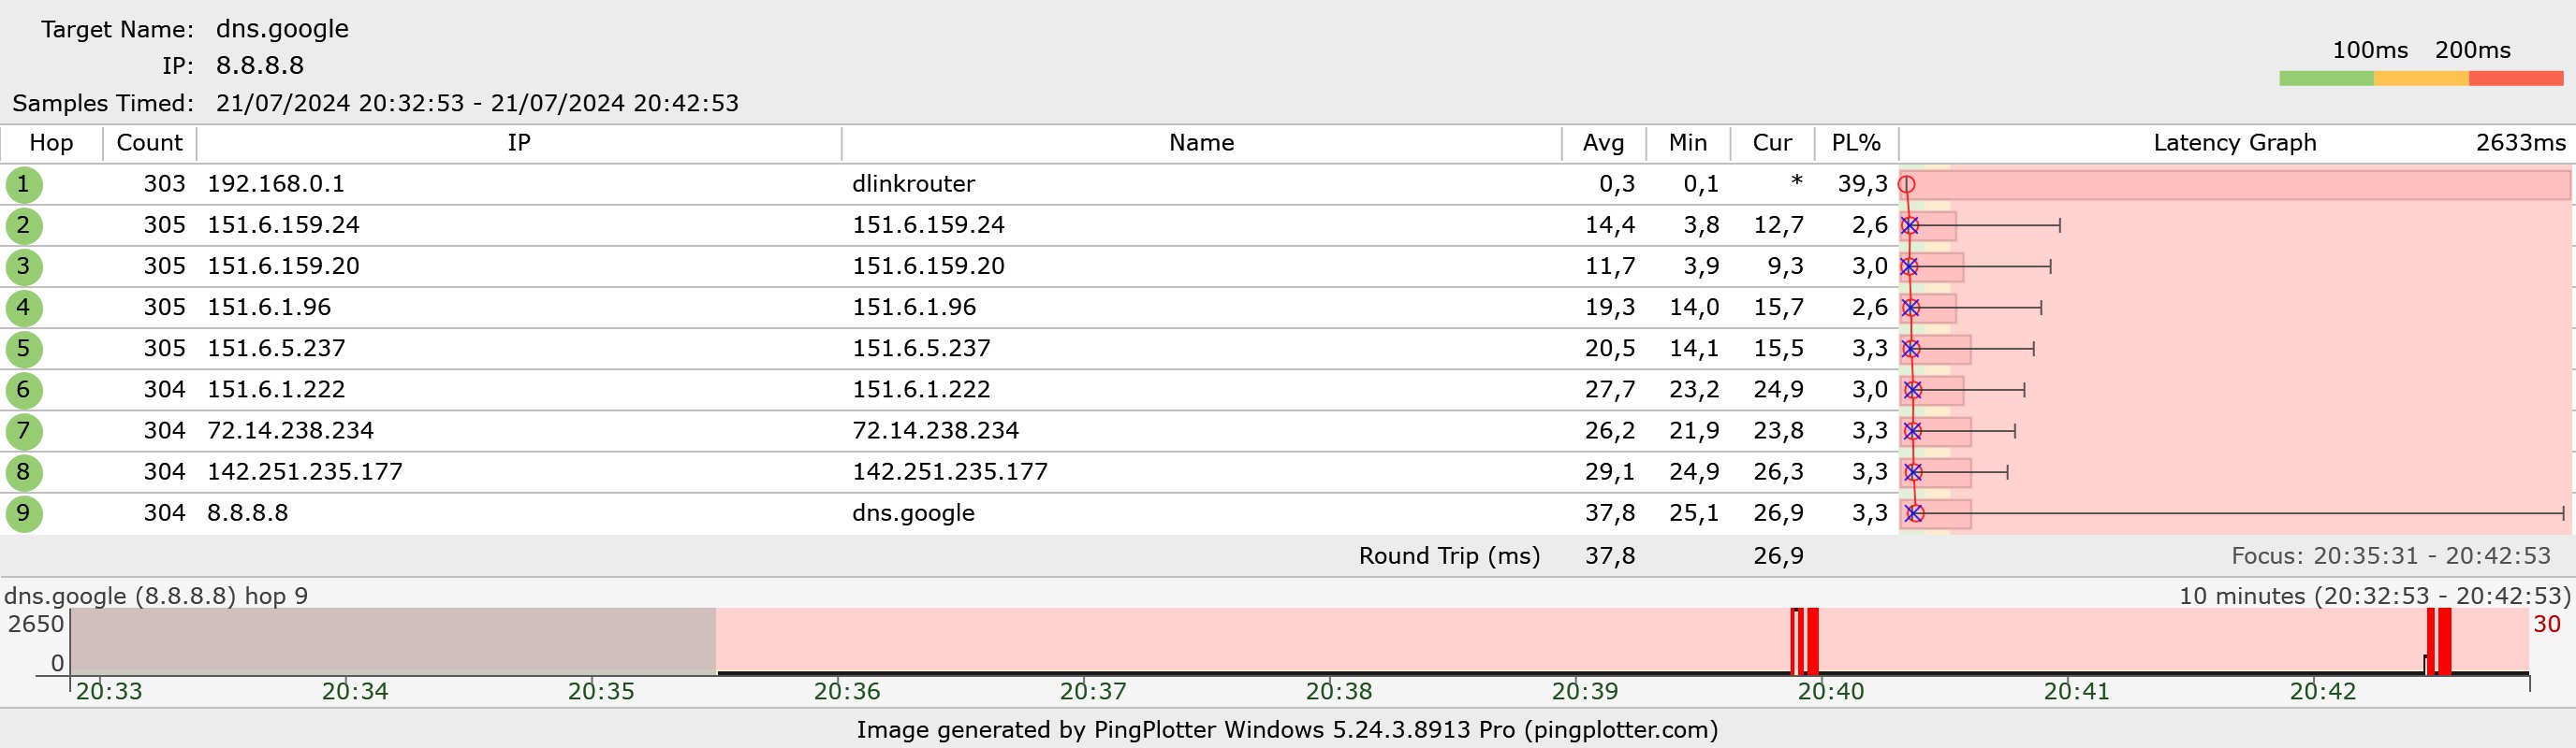Click the 2633ms latency scale label
The height and width of the screenshot is (748, 2576).
tap(2521, 143)
